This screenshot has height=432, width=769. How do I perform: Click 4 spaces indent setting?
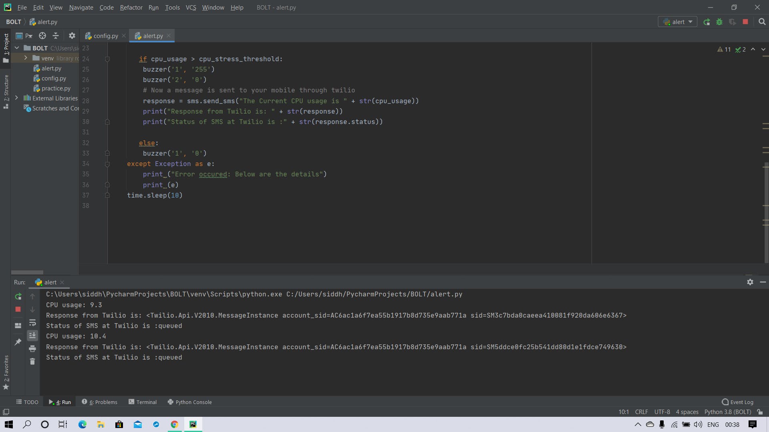[x=687, y=412]
